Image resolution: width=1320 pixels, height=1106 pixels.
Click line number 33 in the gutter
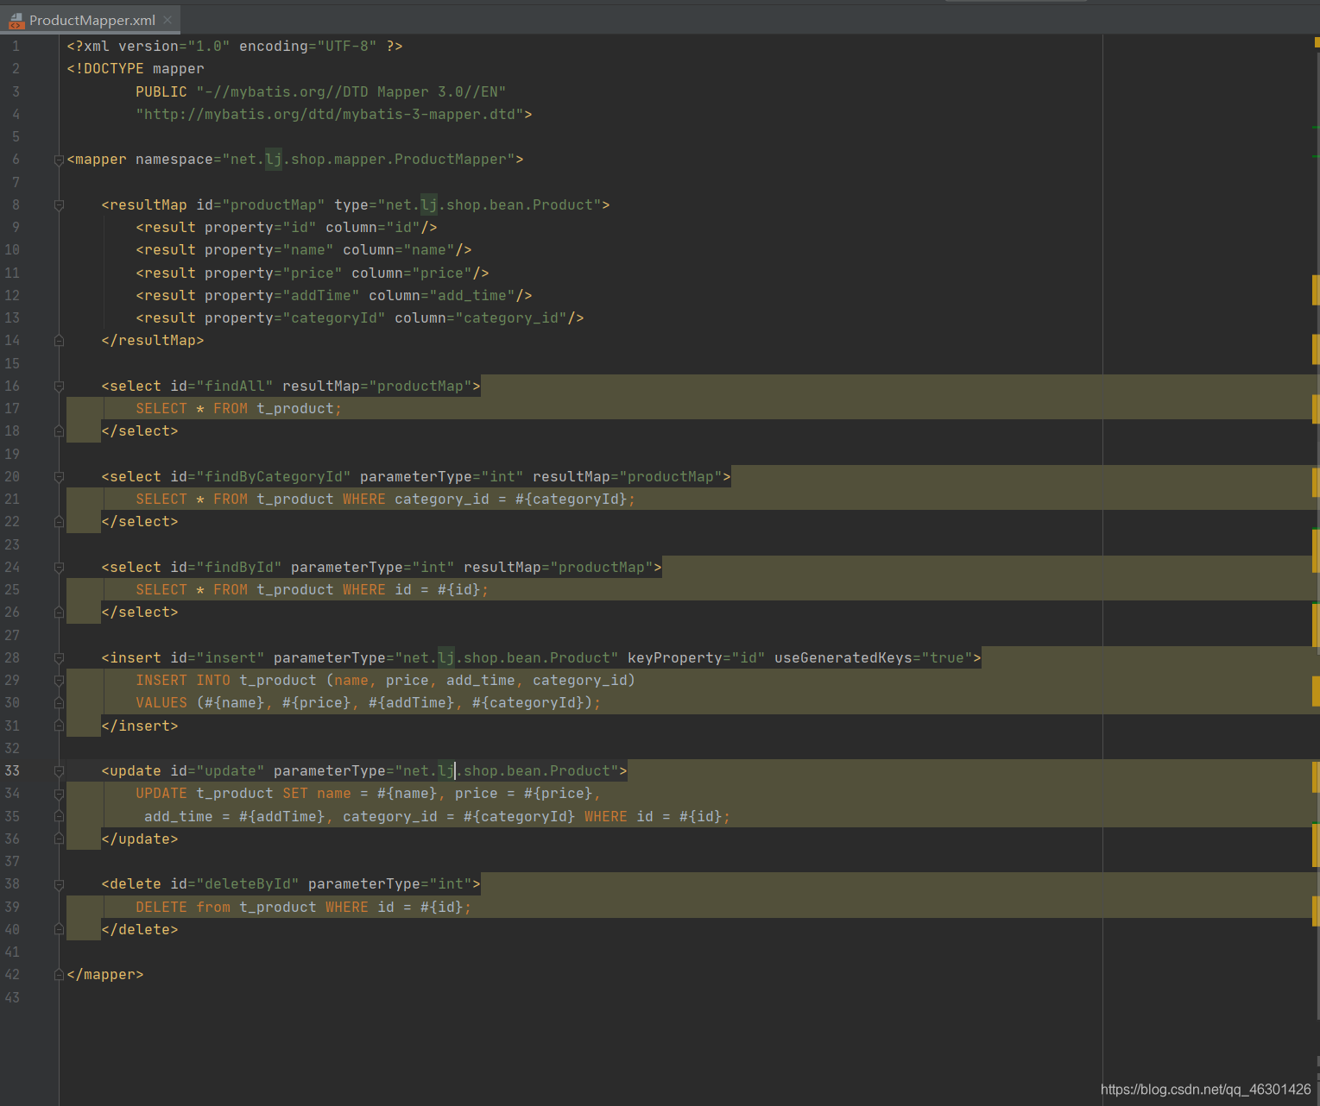tap(12, 771)
